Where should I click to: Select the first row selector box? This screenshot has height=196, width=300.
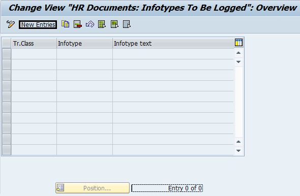point(7,54)
